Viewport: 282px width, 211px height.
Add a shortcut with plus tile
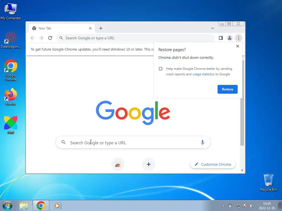pyautogui.click(x=148, y=164)
